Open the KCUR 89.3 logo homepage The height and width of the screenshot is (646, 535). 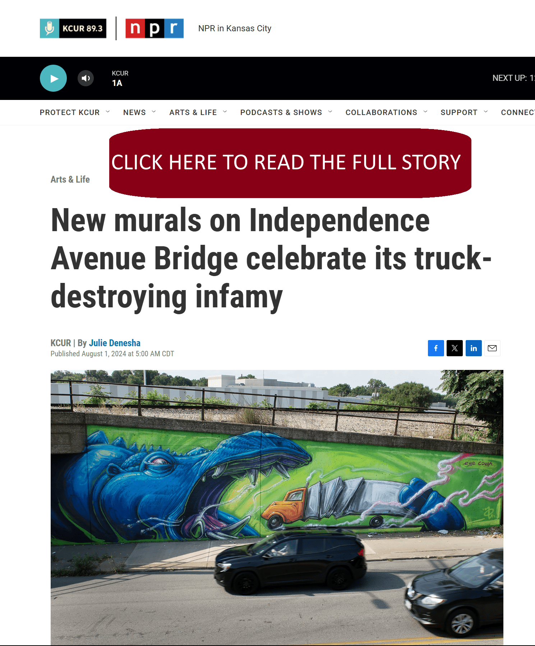point(73,28)
